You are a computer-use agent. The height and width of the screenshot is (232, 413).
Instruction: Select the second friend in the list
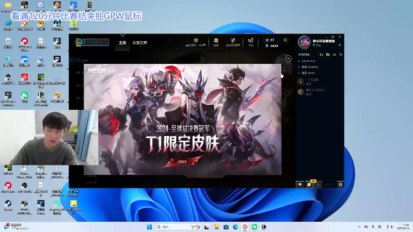(x=320, y=92)
